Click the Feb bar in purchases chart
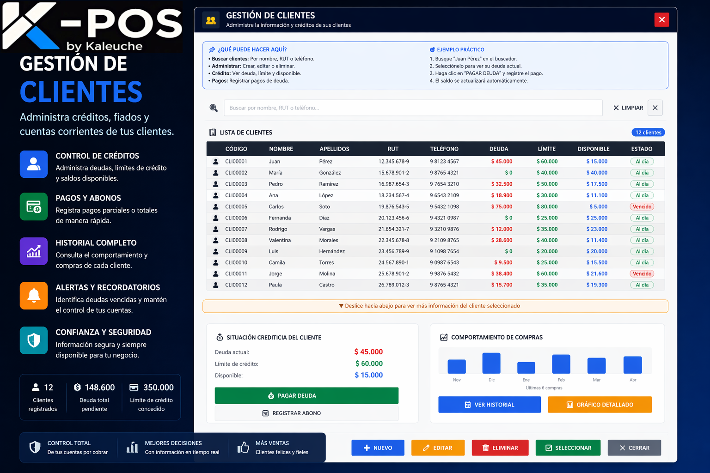This screenshot has height=473, width=710. pos(561,364)
